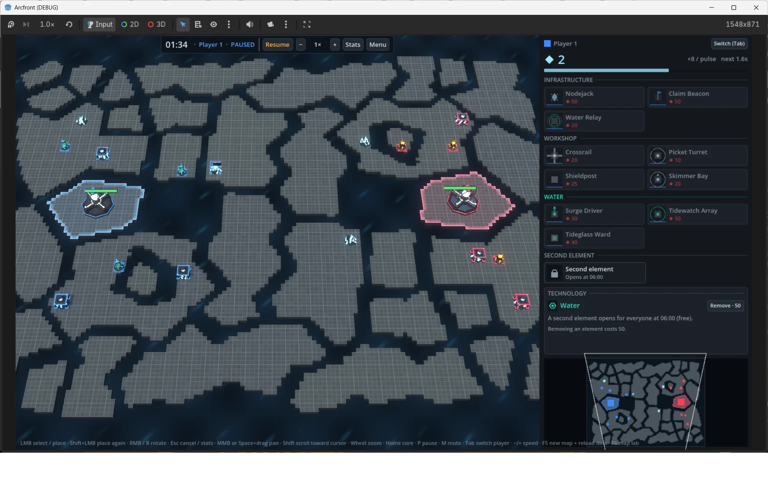The height and width of the screenshot is (482, 768).
Task: Click the camera snapshot icon in toolbar
Action: 270,24
